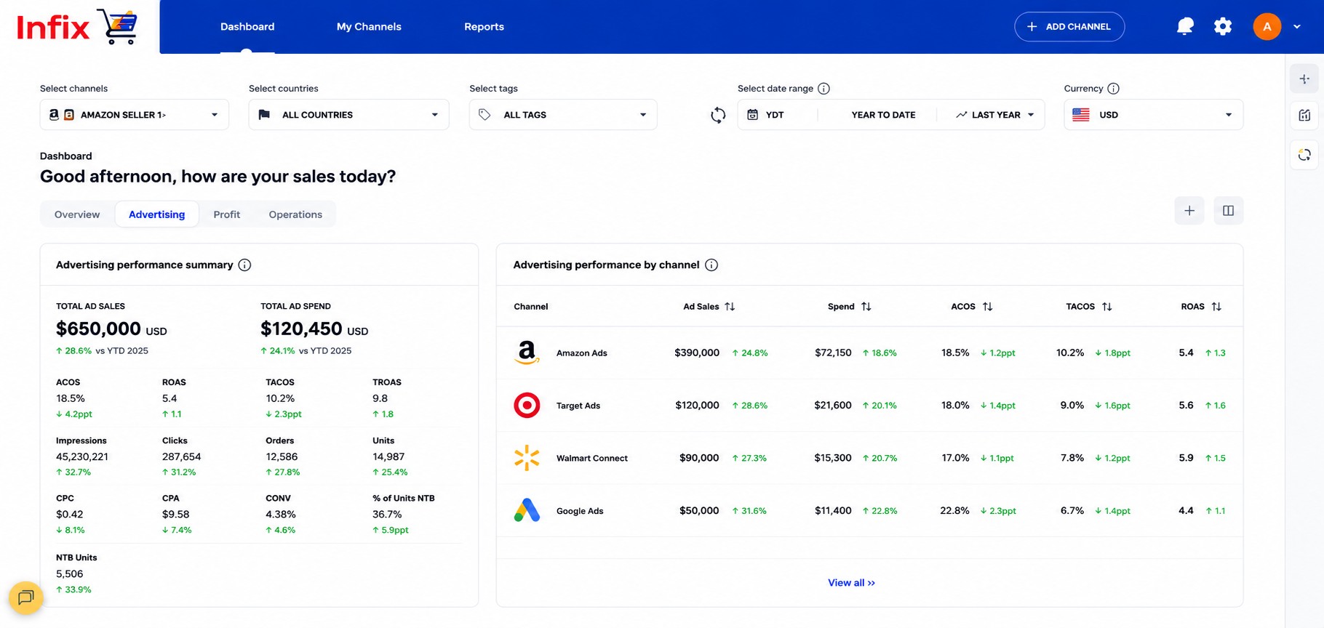The height and width of the screenshot is (628, 1324).
Task: Open the All Countries dropdown
Action: (348, 115)
